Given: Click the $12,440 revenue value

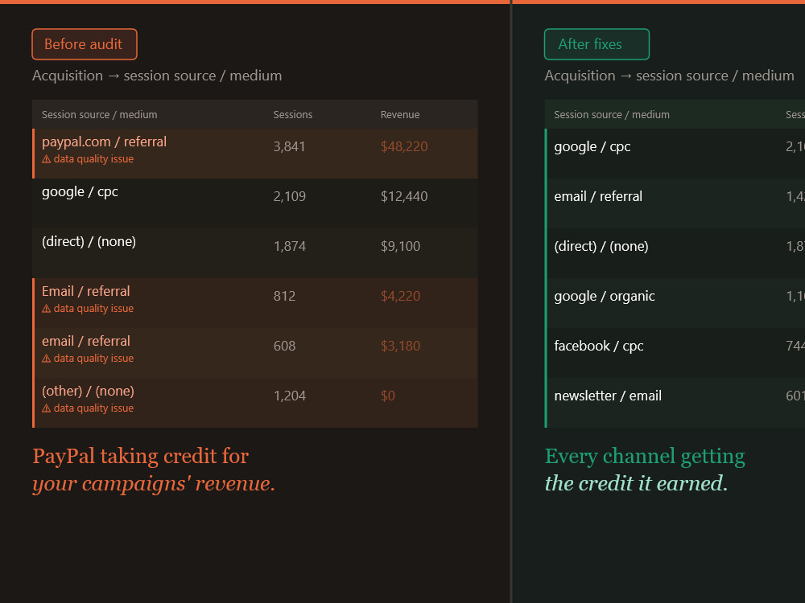Looking at the screenshot, I should (404, 196).
